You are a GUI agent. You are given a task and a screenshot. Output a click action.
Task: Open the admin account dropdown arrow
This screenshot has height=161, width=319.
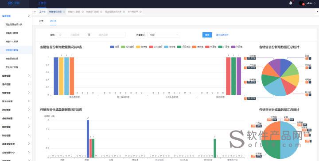coord(315,3)
